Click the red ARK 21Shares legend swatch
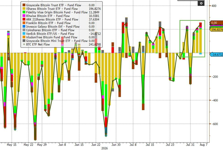The image size is (223, 150). pos(24,19)
